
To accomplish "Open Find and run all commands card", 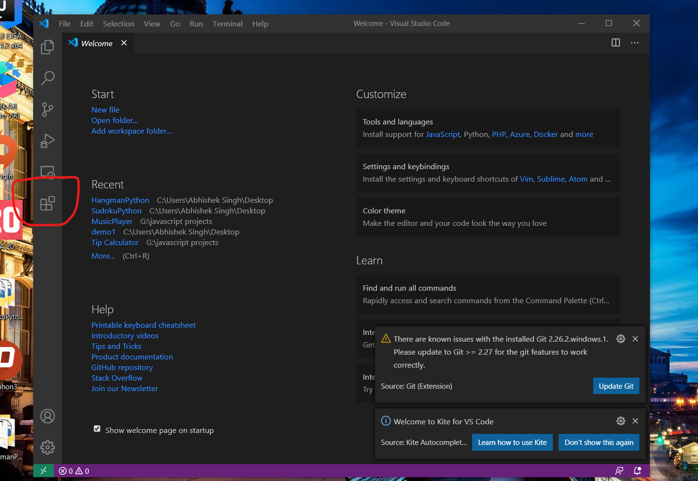I will (488, 294).
